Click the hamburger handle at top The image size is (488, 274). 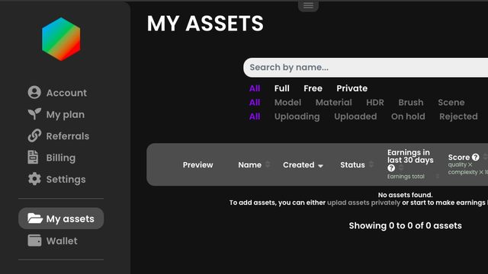pos(308,5)
